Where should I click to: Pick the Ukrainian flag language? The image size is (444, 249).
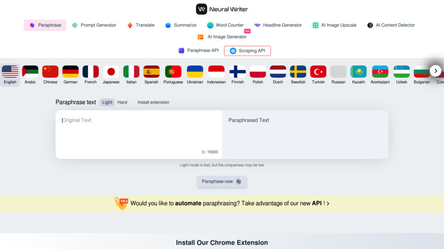(x=195, y=72)
